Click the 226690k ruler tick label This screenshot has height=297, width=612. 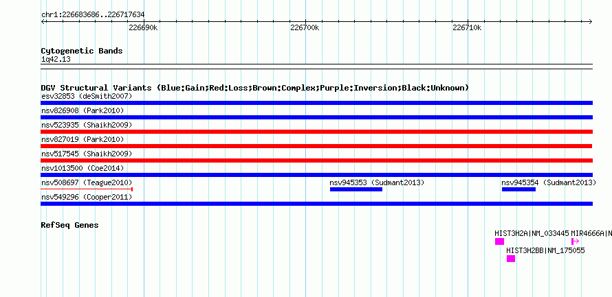tap(143, 27)
